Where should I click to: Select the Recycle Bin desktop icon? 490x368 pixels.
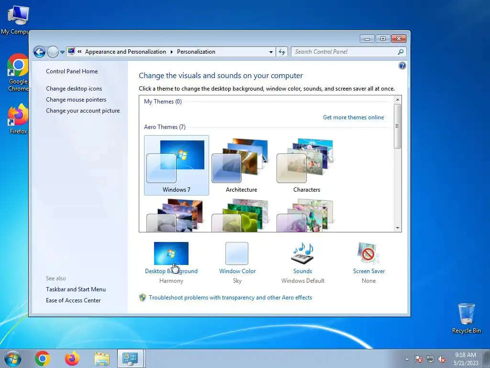pyautogui.click(x=466, y=318)
